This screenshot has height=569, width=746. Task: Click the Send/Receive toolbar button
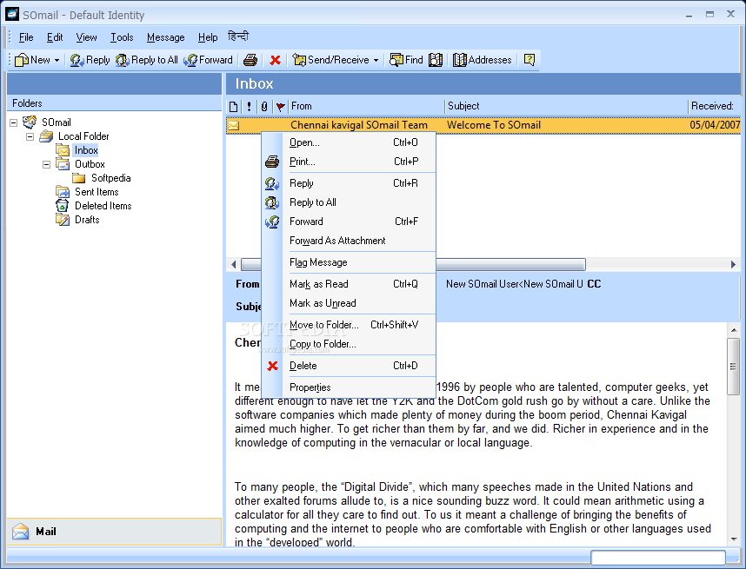tap(331, 60)
